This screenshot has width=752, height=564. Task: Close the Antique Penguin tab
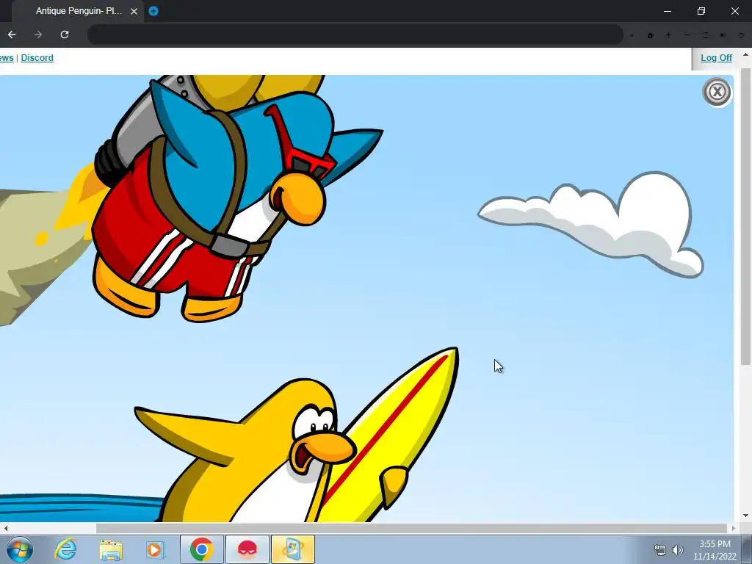coord(134,11)
